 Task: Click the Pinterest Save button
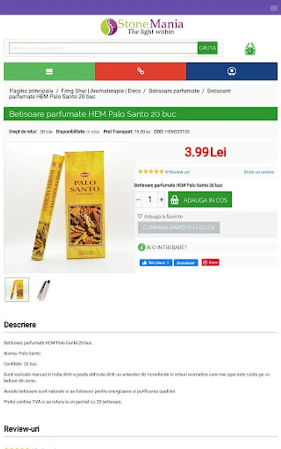coord(210,262)
